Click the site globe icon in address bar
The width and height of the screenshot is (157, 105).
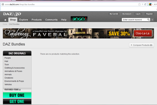click(x=3, y=4)
